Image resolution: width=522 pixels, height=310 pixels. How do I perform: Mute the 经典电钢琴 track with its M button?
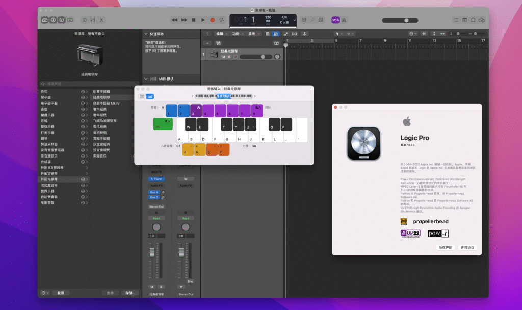coord(224,56)
